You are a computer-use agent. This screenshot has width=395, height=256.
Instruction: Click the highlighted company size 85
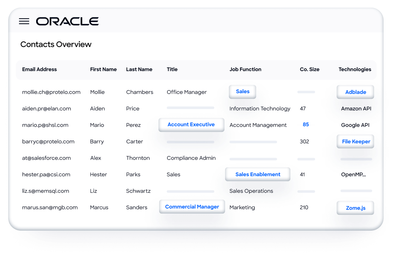pos(306,125)
